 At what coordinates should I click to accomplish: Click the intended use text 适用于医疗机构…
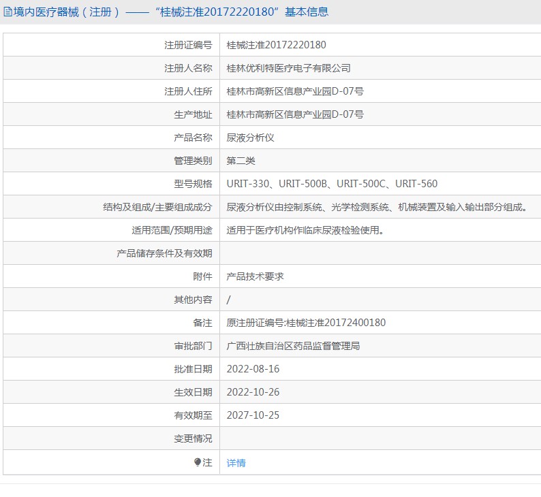click(x=305, y=230)
